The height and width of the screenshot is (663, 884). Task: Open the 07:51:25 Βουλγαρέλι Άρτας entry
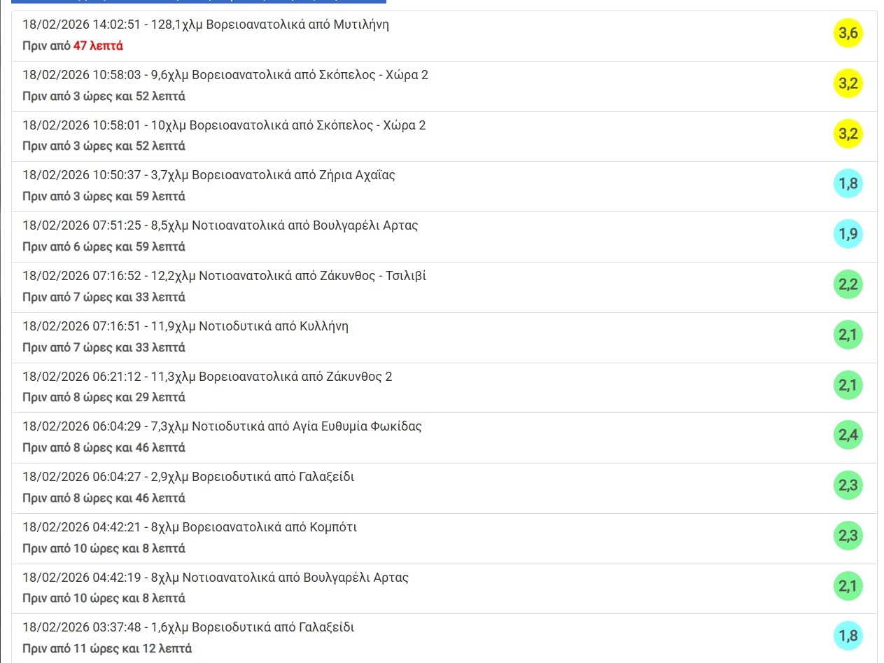click(x=220, y=226)
